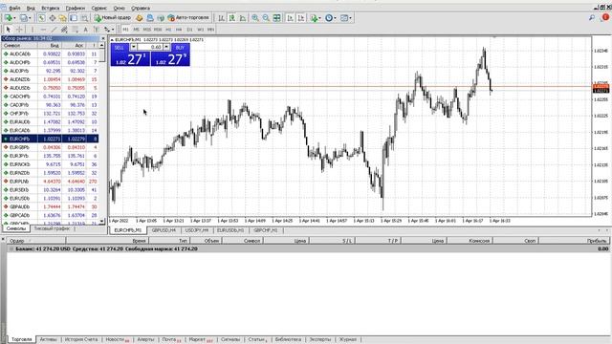Screen dimensions: 612x344
Task: Select the vertical line drawing tool
Action: pos(33,30)
